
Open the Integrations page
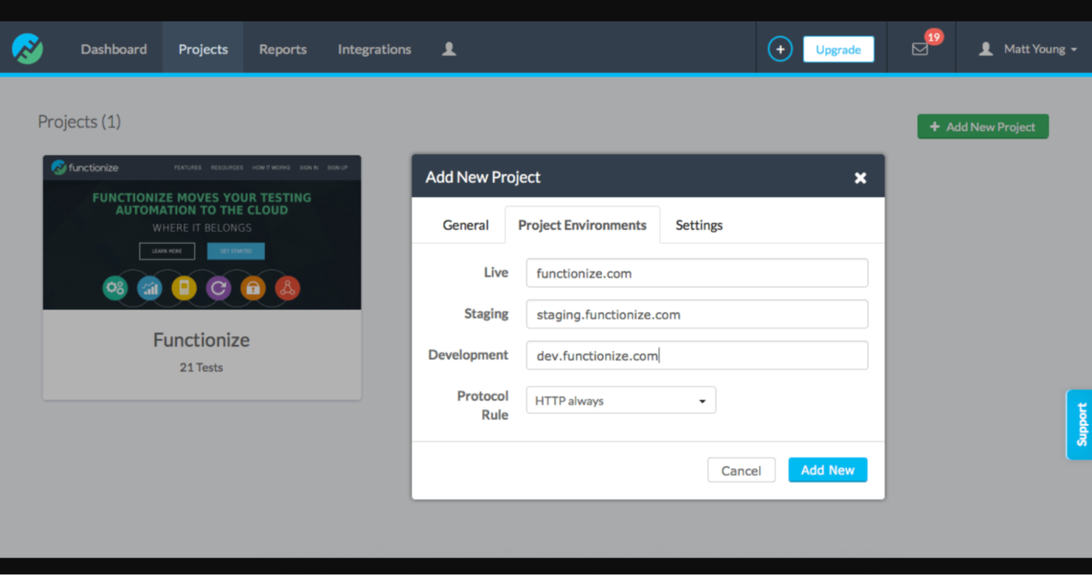click(374, 49)
